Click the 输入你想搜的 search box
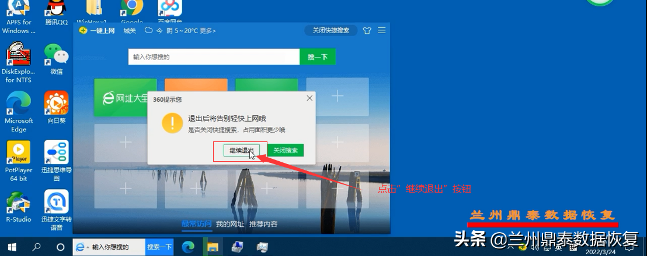This screenshot has width=647, height=256. [x=214, y=56]
